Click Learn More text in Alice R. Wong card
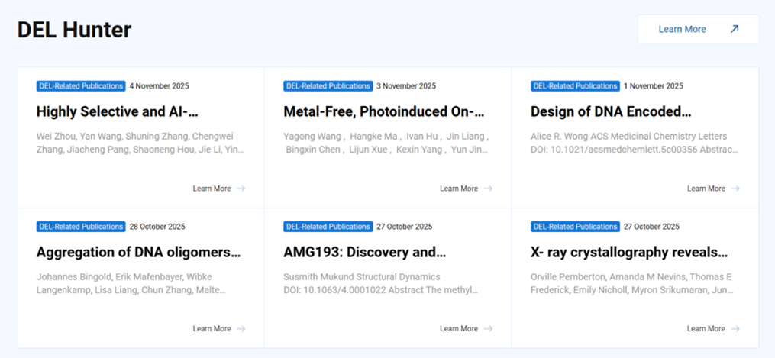Screen dimensions: 775x358 click(x=706, y=189)
